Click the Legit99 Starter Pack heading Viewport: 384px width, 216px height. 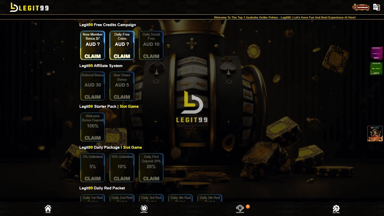109,106
